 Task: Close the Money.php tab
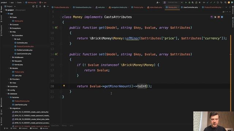178,7
